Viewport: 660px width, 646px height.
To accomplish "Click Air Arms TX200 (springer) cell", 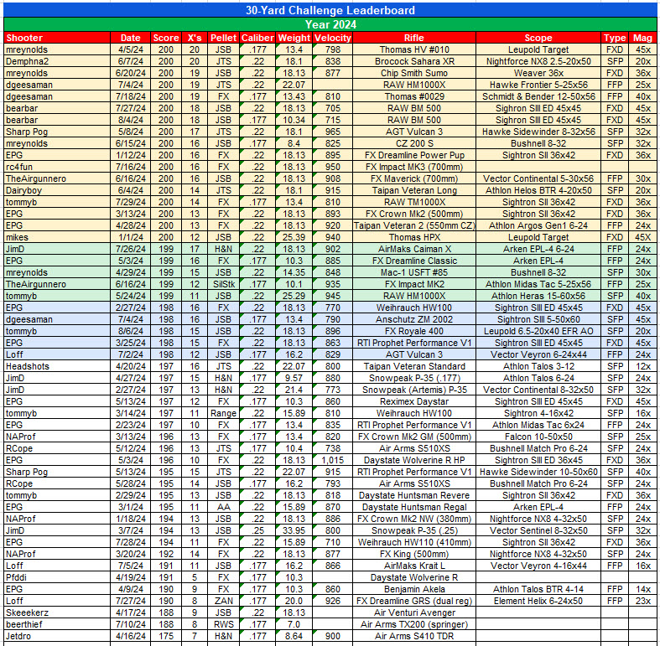I will 414,624.
